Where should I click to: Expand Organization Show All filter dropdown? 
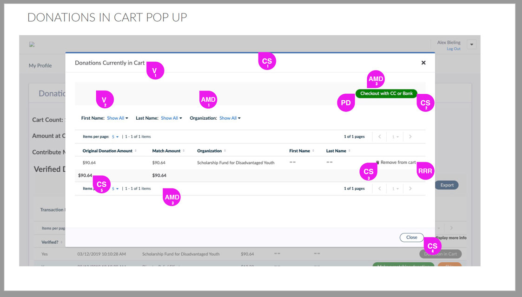point(230,118)
